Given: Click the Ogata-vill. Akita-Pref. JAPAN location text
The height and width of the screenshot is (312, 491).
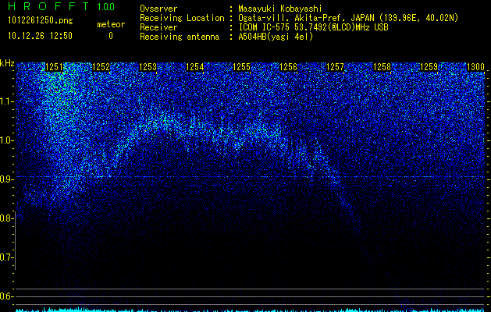Looking at the screenshot, I should [x=348, y=18].
